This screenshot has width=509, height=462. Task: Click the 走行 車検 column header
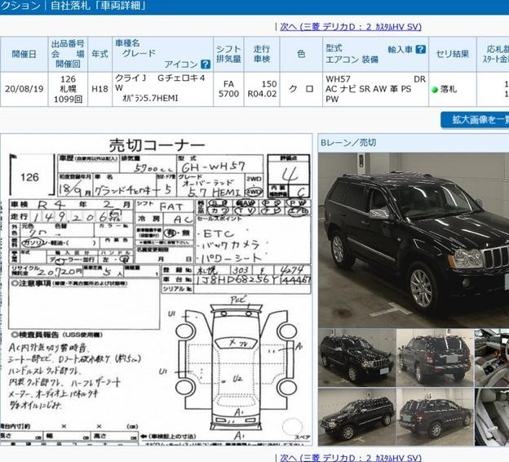(x=262, y=54)
